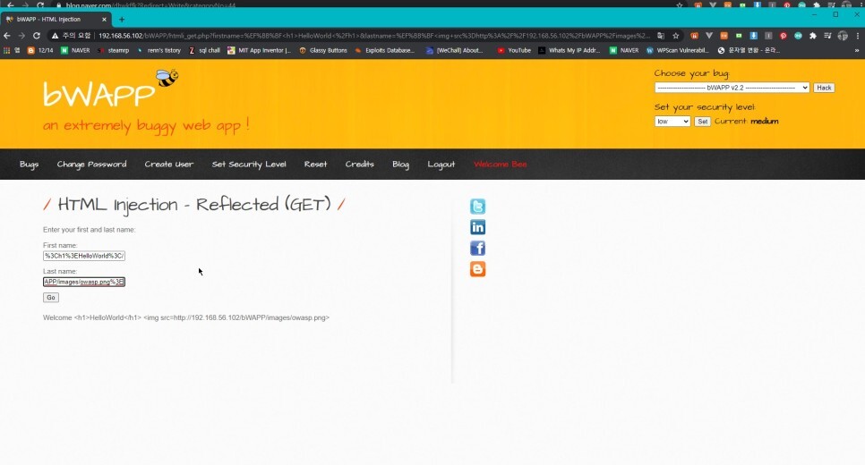This screenshot has height=465, width=865.
Task: Open the Twitter share icon
Action: pos(478,206)
